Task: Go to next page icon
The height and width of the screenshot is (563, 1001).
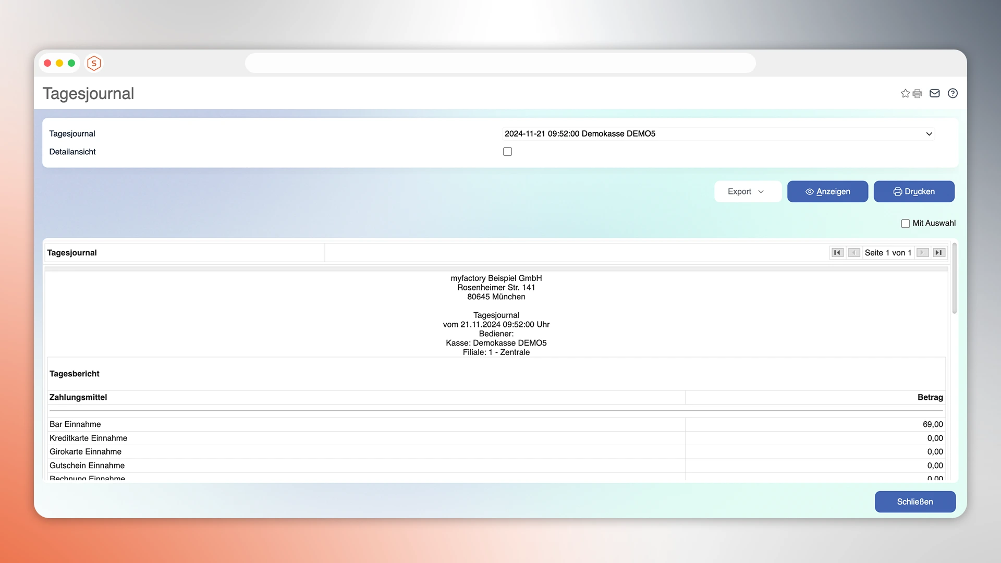Action: coord(922,252)
